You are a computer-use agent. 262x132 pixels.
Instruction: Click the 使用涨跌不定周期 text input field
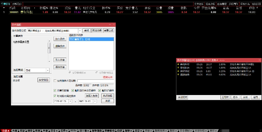pos(95,81)
